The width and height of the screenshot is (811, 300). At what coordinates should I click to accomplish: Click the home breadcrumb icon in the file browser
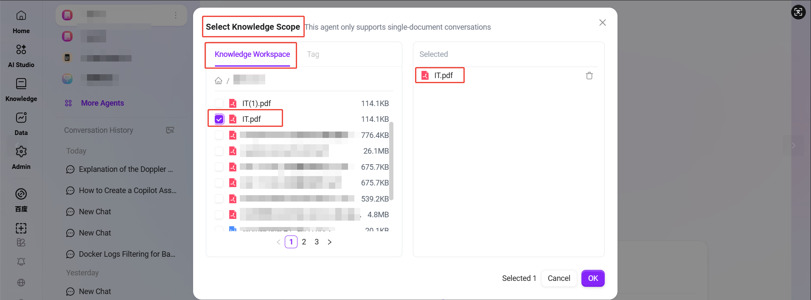218,80
